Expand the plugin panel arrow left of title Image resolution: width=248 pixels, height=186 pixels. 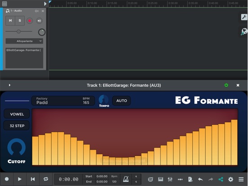(x=9, y=85)
